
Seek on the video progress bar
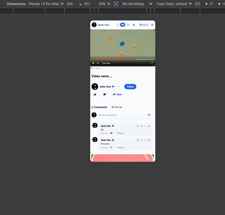(x=123, y=59)
